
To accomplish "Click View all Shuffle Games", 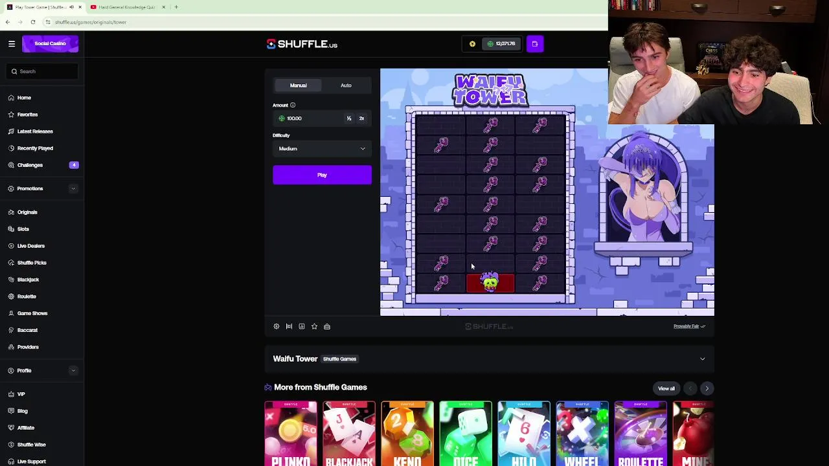I will tap(666, 388).
